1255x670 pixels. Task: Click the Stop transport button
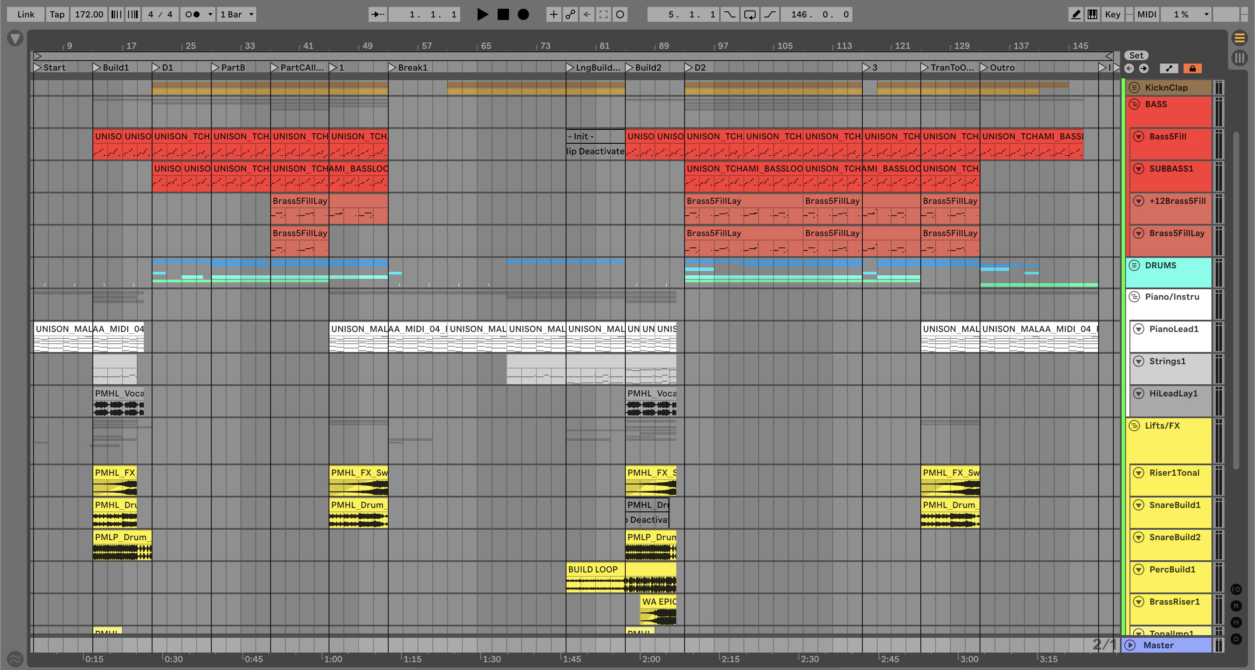pyautogui.click(x=503, y=14)
